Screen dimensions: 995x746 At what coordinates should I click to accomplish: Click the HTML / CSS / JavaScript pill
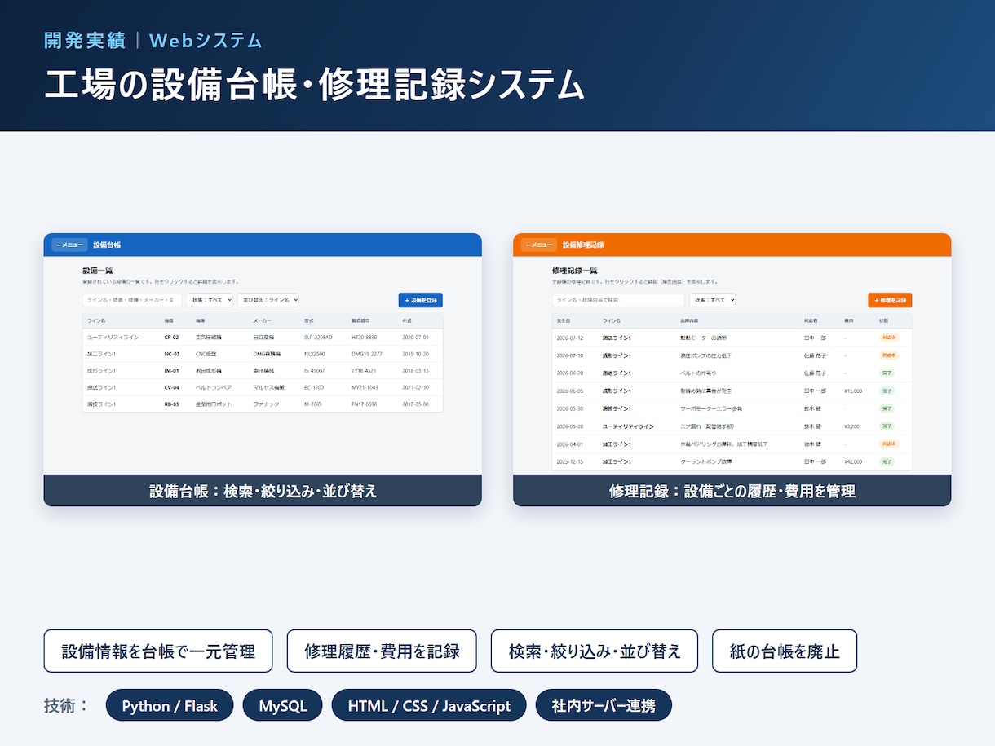pyautogui.click(x=429, y=705)
